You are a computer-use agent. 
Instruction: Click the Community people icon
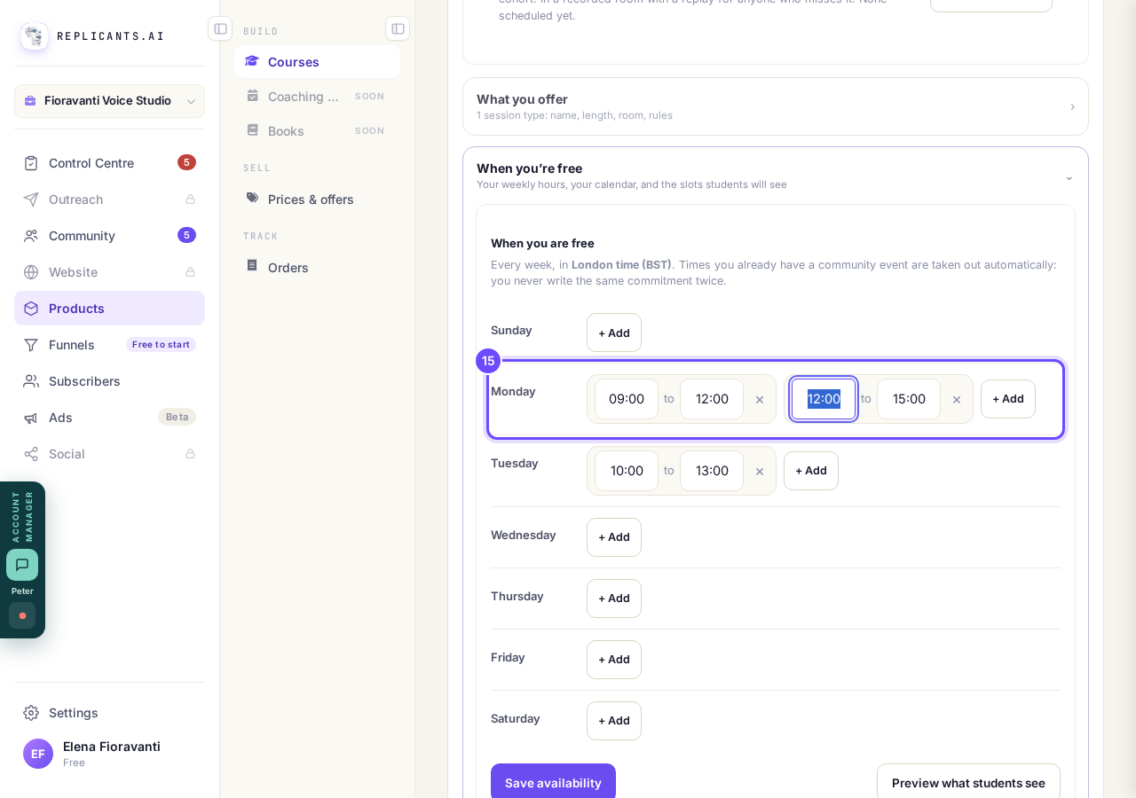(31, 236)
